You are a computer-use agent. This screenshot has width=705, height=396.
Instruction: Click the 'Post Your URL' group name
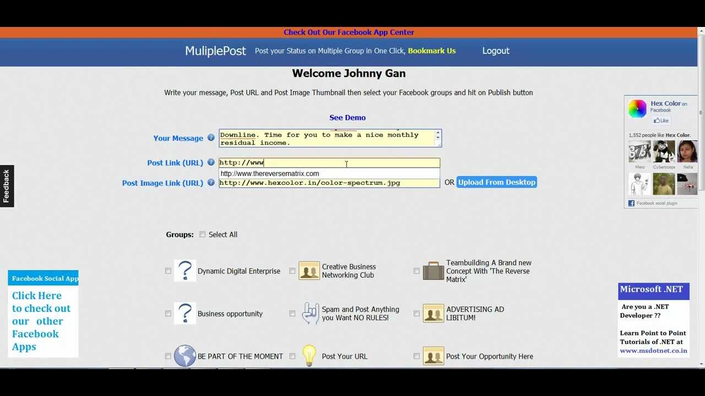(345, 356)
